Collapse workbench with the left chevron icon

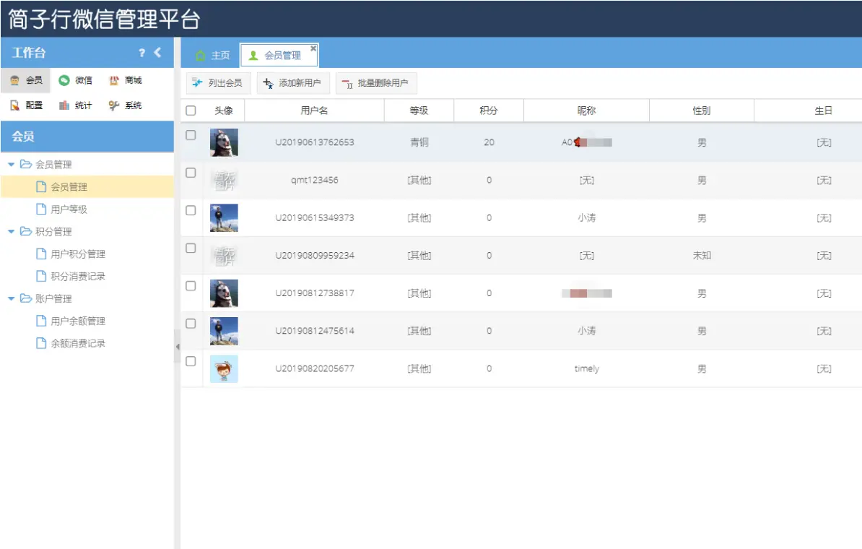click(158, 52)
